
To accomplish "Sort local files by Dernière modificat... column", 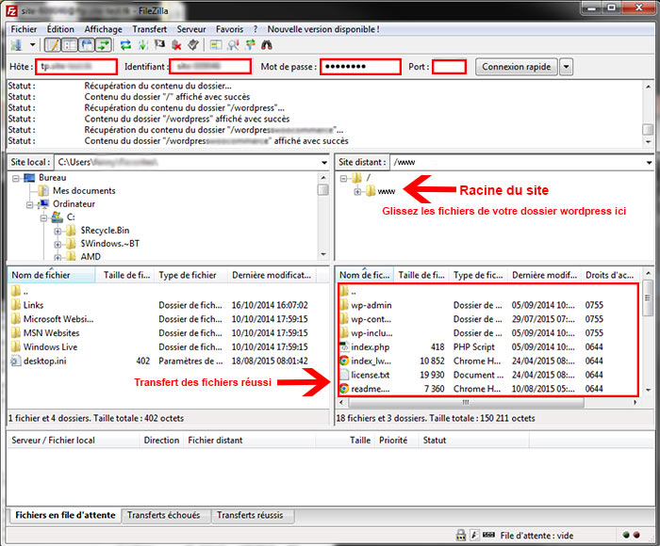I will pos(272,275).
